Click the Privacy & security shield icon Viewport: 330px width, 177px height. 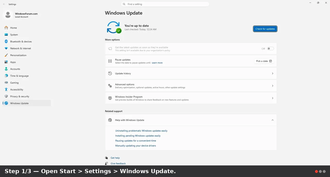(6, 96)
